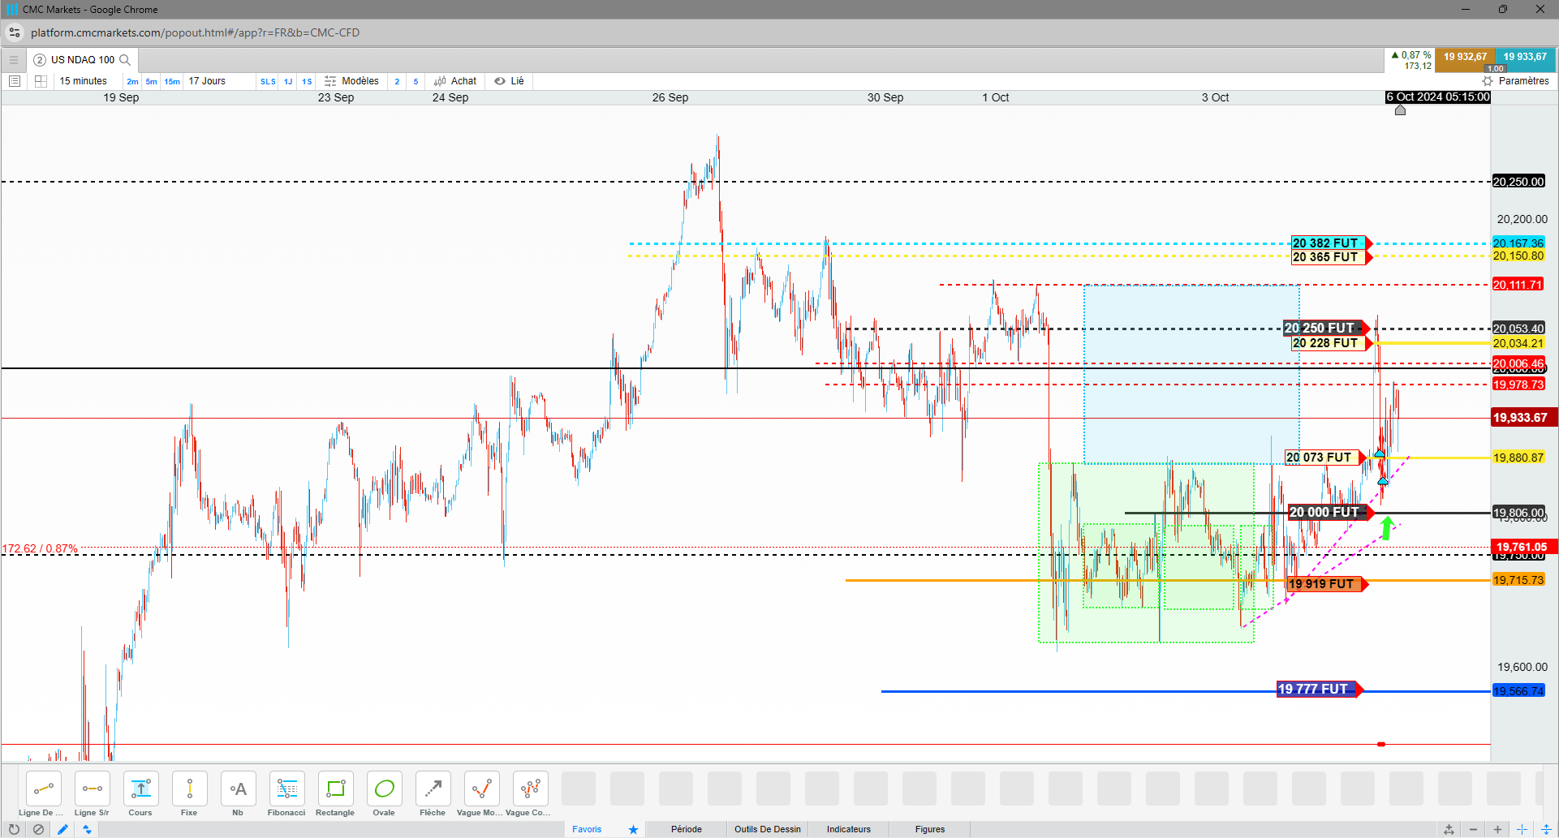Select the Rectangle drawing tool

pos(335,794)
